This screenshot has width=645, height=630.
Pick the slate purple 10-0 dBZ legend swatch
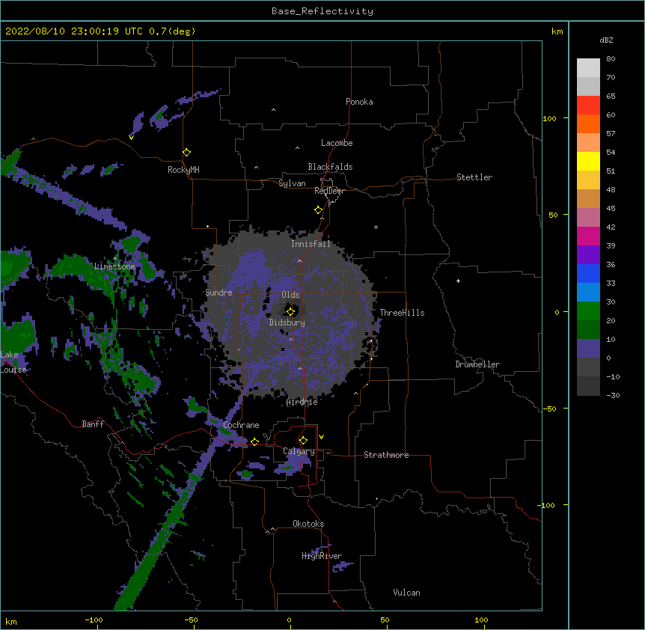point(588,349)
